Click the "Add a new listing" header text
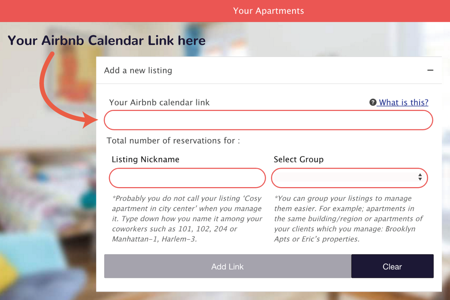Screen dimensions: 450x300 138,70
